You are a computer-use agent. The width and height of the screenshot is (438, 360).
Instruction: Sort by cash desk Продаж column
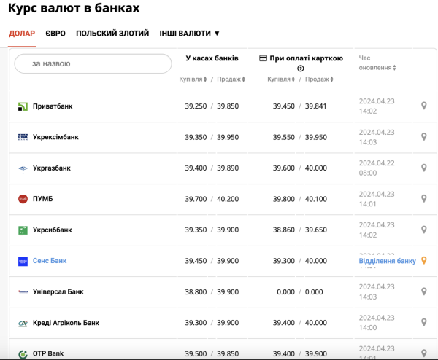pos(231,79)
